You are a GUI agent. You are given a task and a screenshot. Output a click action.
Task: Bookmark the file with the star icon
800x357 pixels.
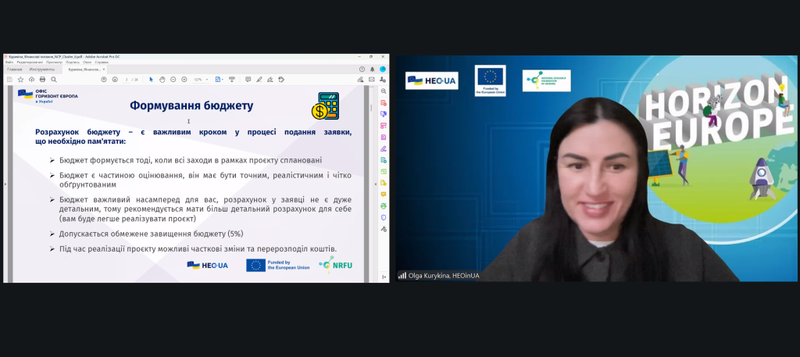[x=22, y=79]
